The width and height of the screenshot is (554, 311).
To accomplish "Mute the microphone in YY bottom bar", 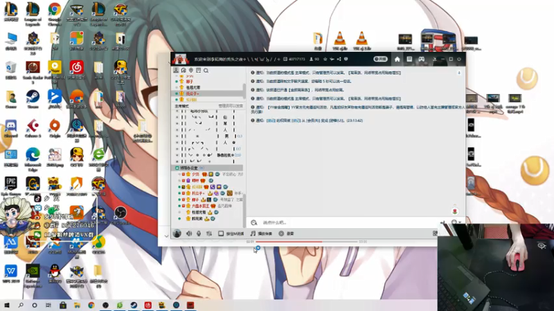I will 199,234.
